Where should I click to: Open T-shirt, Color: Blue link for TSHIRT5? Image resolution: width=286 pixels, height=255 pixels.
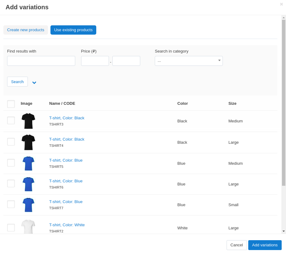66,160
